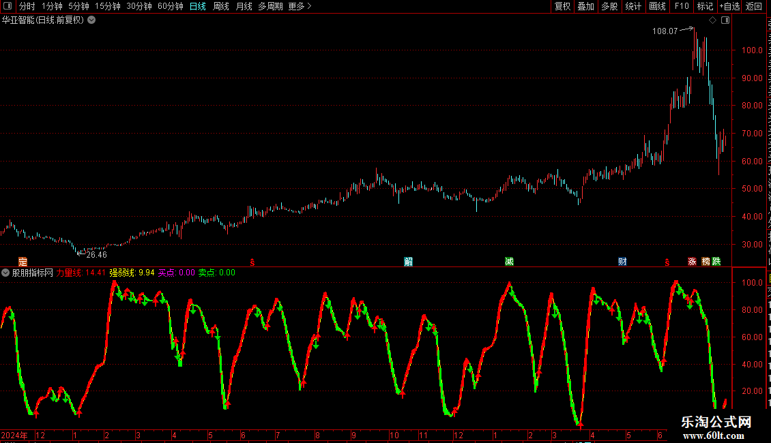Select the 60分钟 period
The height and width of the screenshot is (443, 771).
click(x=170, y=6)
